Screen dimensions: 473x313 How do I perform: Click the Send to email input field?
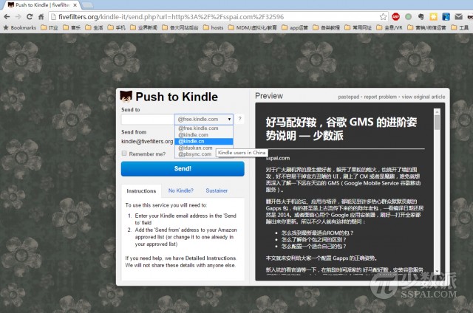[x=148, y=119]
